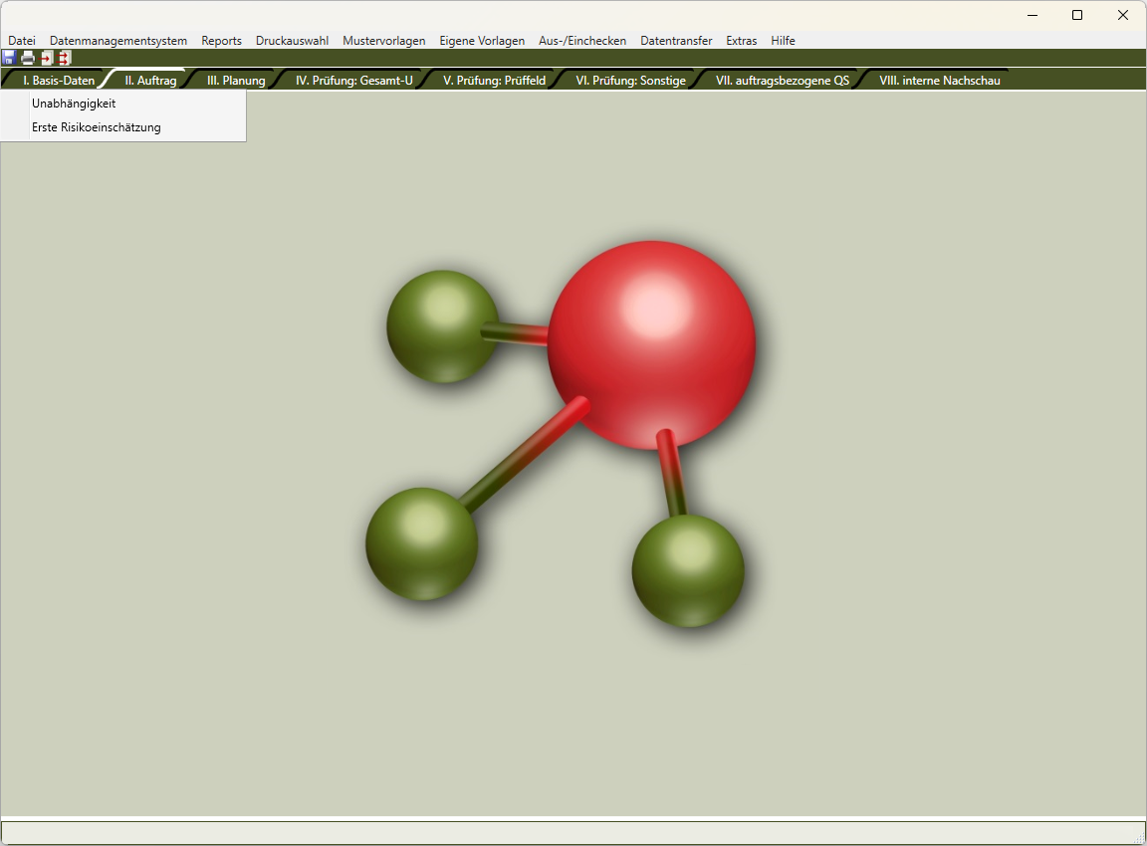The height and width of the screenshot is (846, 1147).
Task: Expand the IV. Prüfung: Gesamt-U tab
Action: coord(353,81)
